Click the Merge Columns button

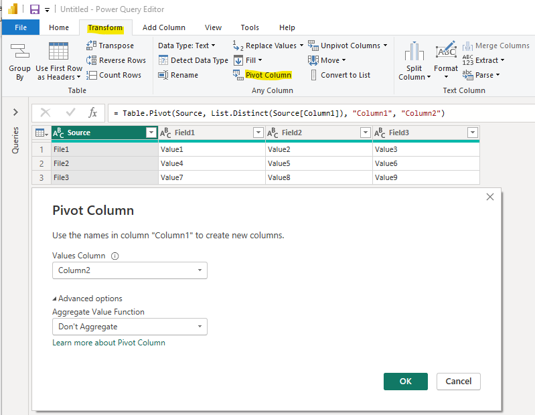495,46
